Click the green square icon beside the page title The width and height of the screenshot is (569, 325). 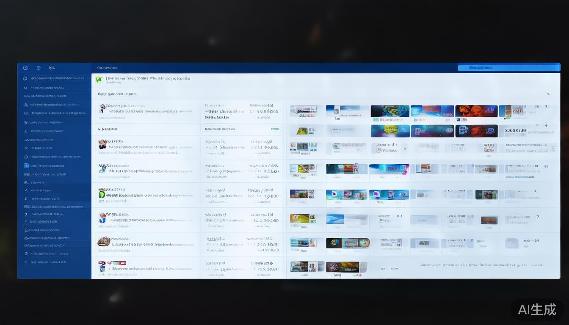(99, 80)
